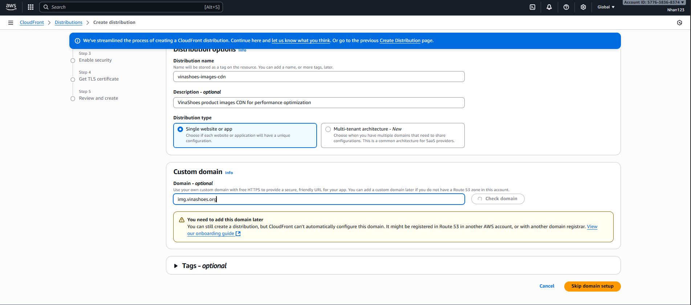Click the external link icon after onboarding guide
Viewport: 691px width, 305px height.
(238, 234)
